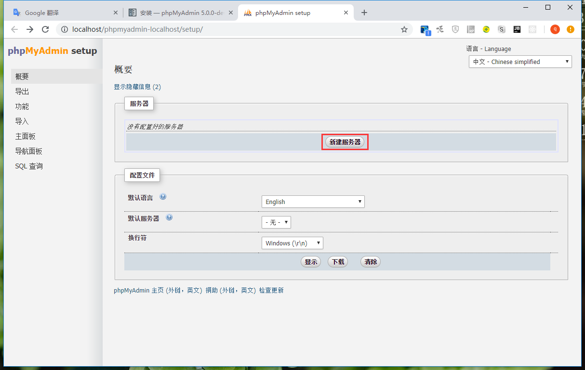Click the 没有配置好的服务器 message
Viewport: 585px width, 370px height.
155,127
